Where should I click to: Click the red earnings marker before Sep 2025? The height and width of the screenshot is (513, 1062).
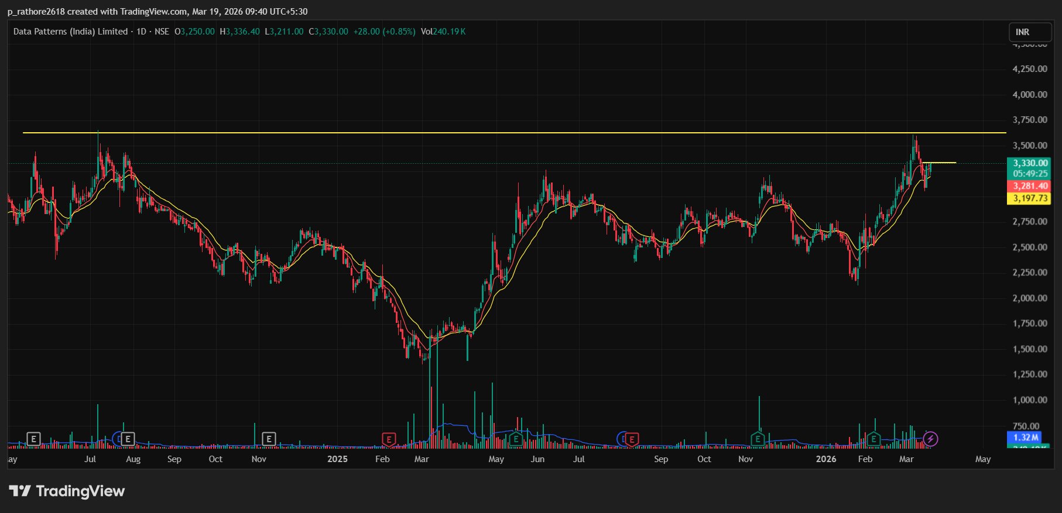point(632,439)
